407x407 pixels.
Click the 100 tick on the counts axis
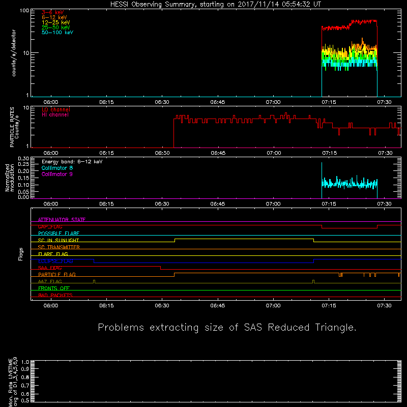[x=24, y=11]
